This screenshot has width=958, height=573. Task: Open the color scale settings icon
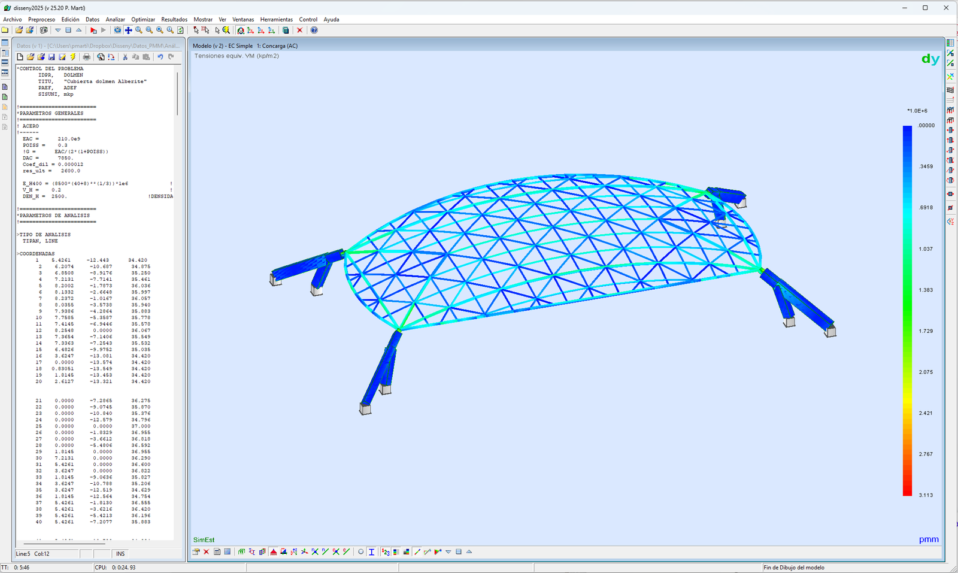tap(395, 552)
